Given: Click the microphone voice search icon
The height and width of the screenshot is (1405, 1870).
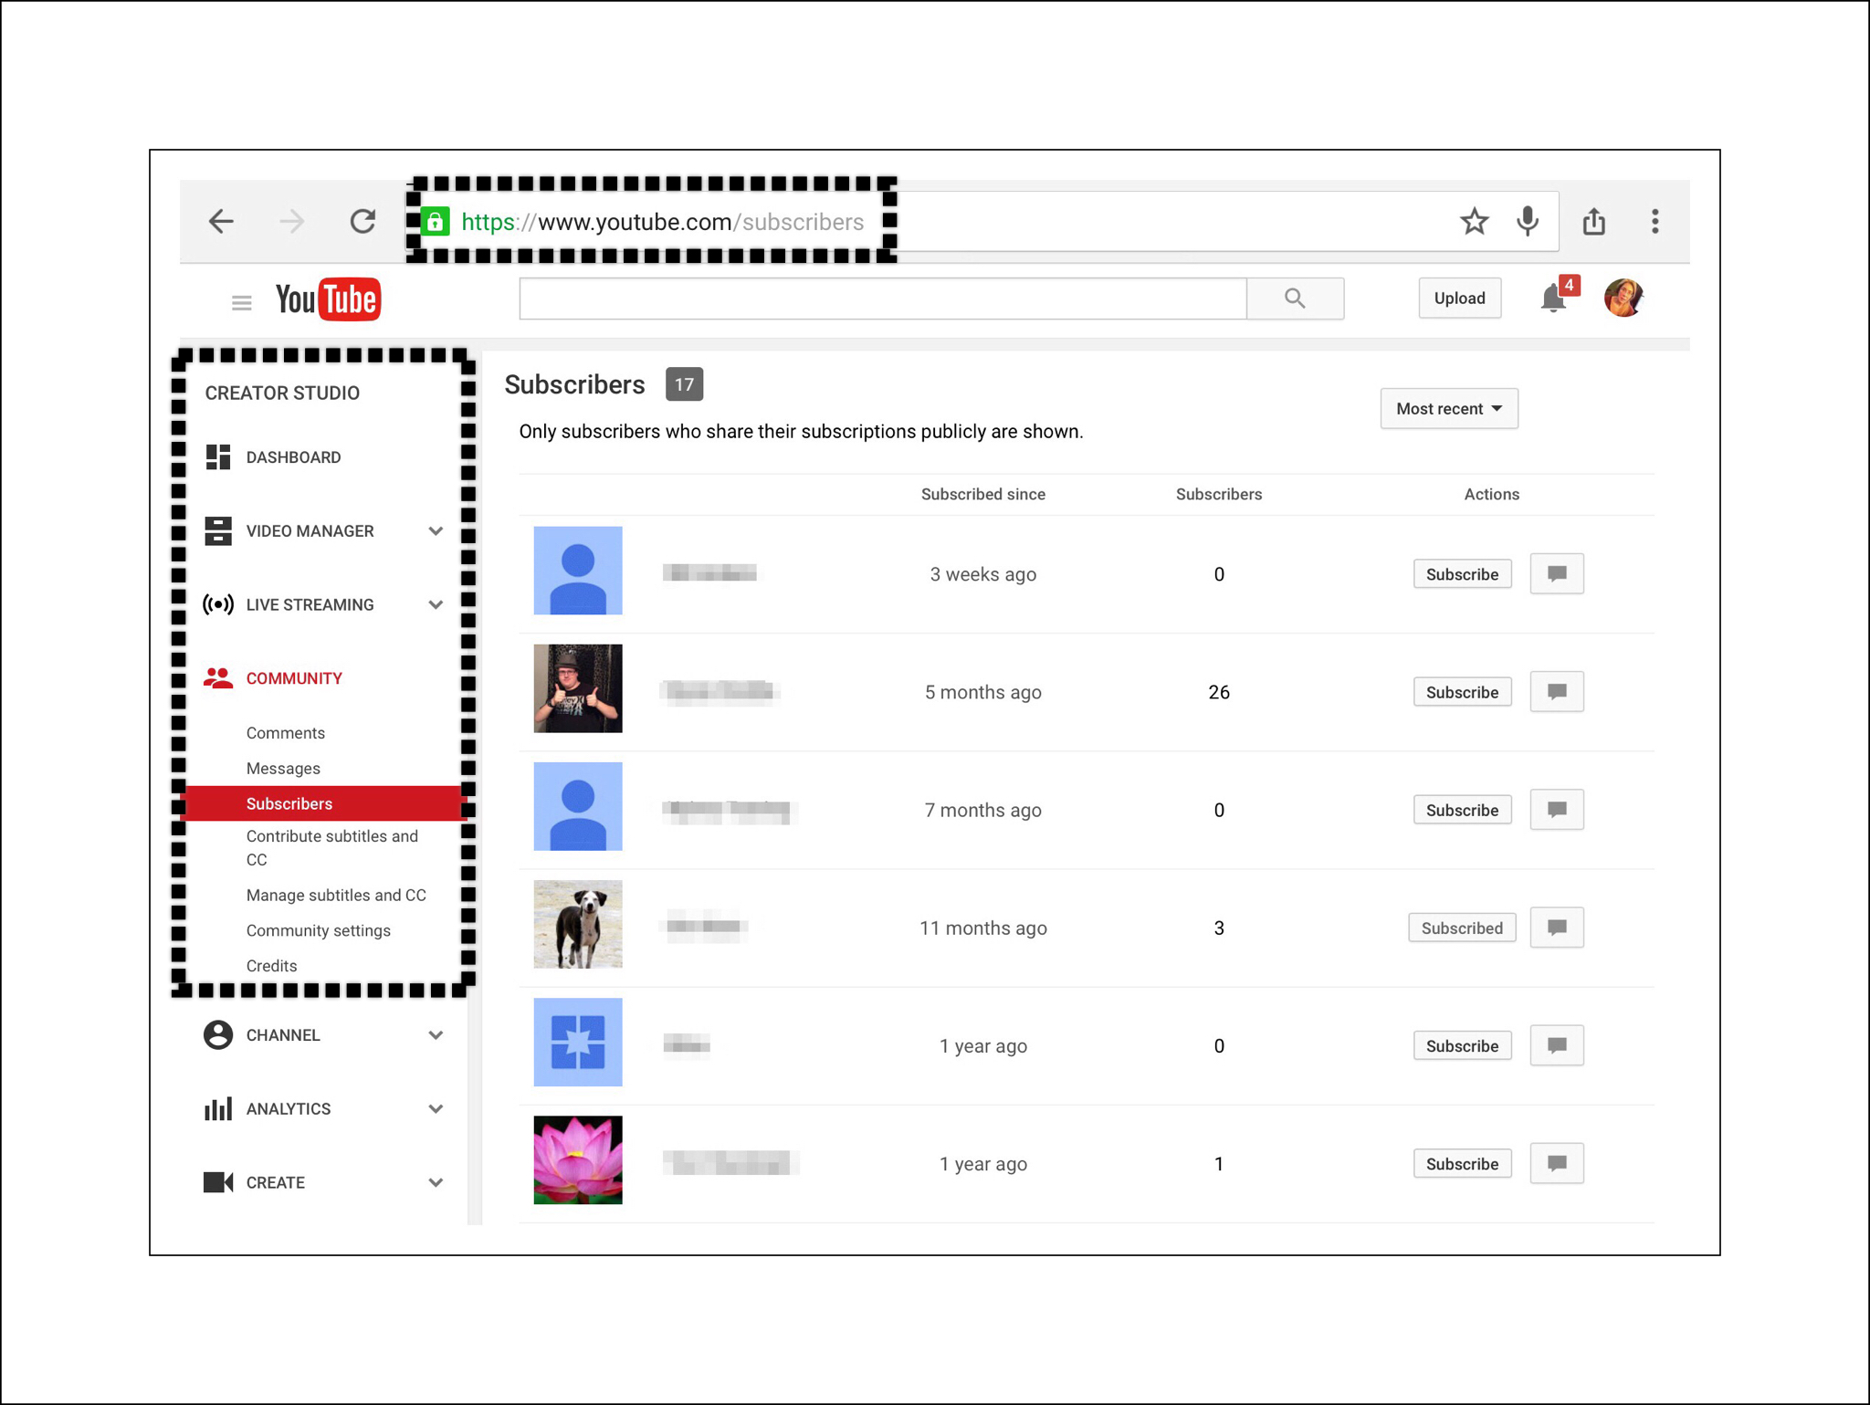Looking at the screenshot, I should 1528,221.
